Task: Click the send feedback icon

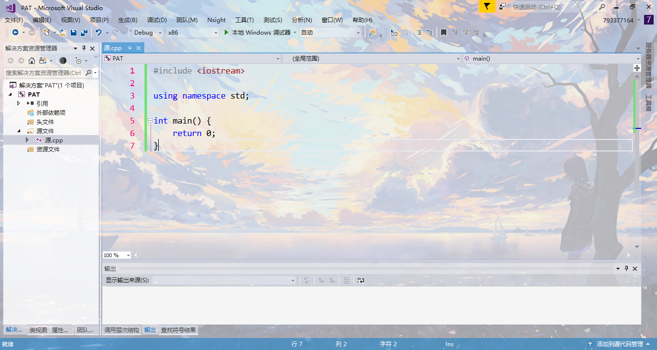Action: tap(502, 7)
